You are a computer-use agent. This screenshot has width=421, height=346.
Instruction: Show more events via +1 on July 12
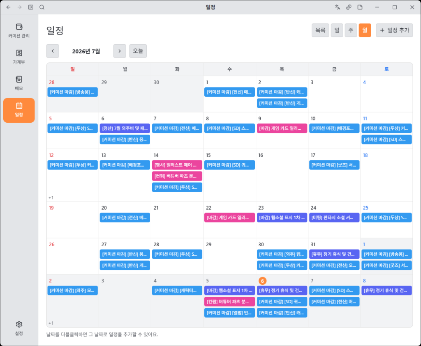point(51,198)
